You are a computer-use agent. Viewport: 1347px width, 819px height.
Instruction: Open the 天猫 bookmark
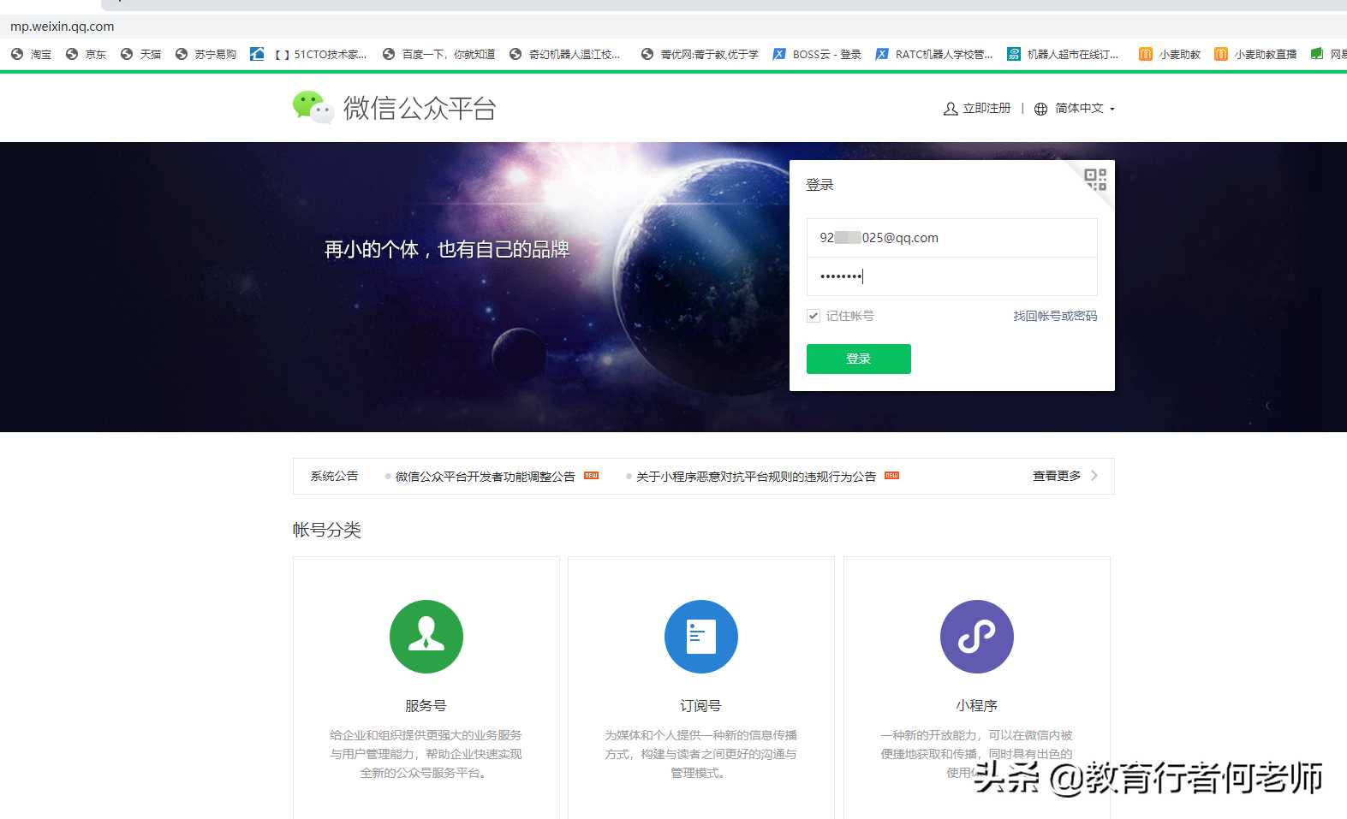[x=140, y=54]
